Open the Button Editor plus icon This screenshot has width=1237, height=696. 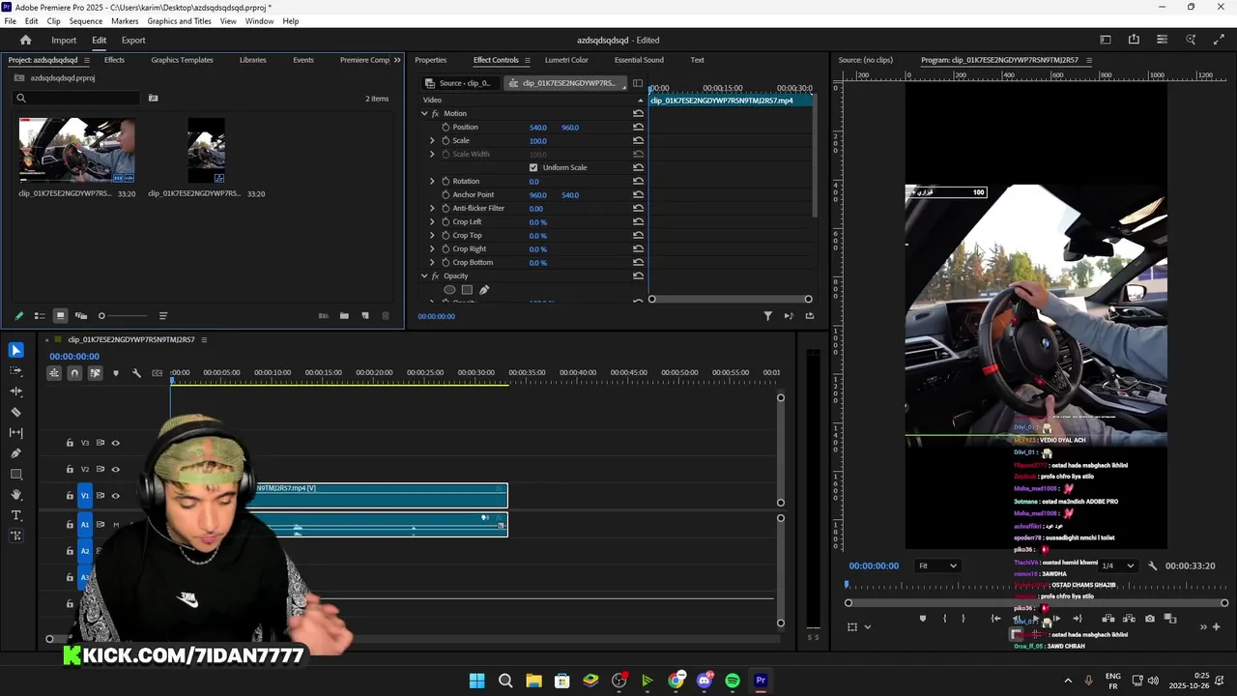(x=1216, y=626)
